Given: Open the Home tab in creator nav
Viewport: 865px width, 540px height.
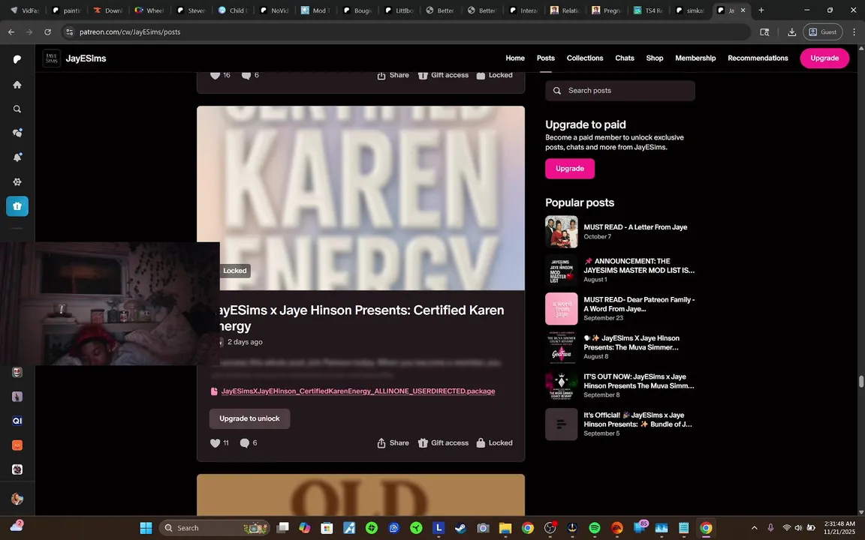Looking at the screenshot, I should point(514,58).
